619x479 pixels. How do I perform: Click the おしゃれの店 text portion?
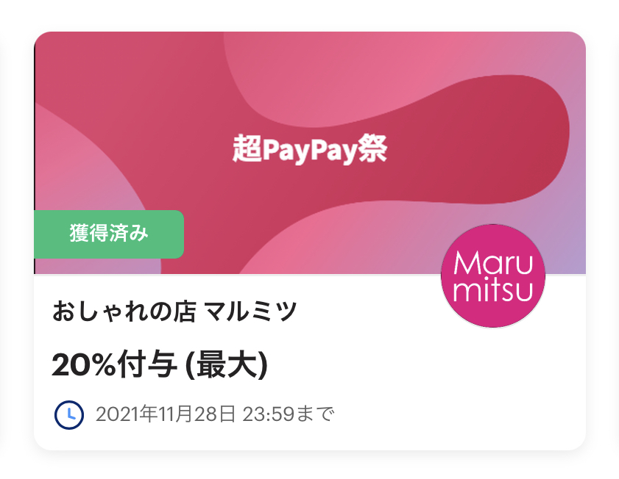[124, 311]
